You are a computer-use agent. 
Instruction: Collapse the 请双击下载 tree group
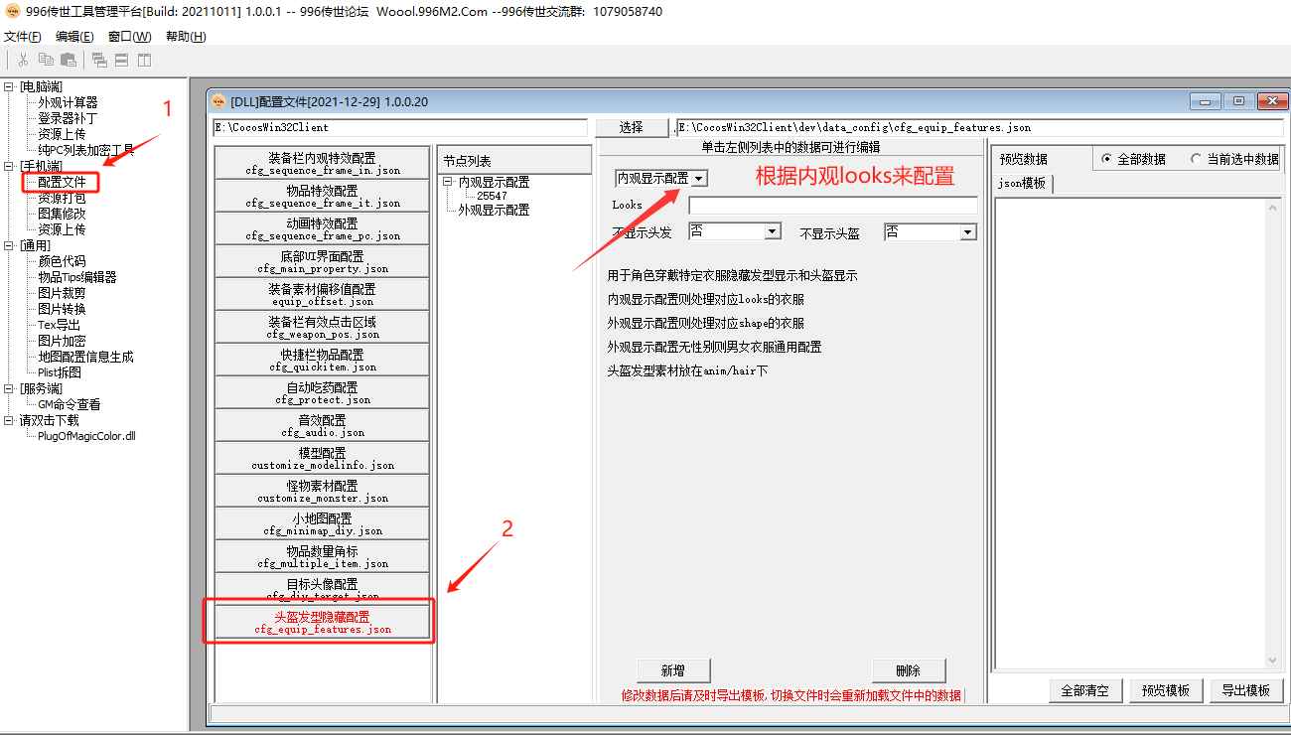click(9, 420)
